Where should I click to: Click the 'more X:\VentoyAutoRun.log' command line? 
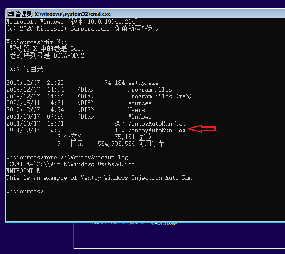pyautogui.click(x=67, y=157)
